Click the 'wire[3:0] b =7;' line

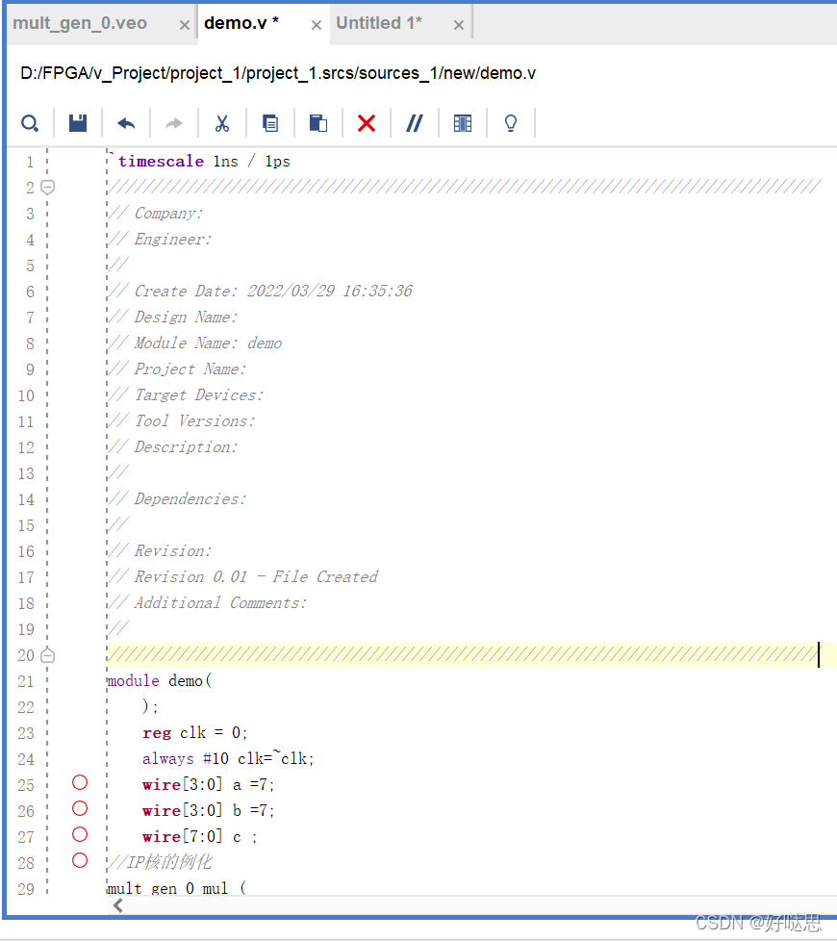(x=209, y=811)
